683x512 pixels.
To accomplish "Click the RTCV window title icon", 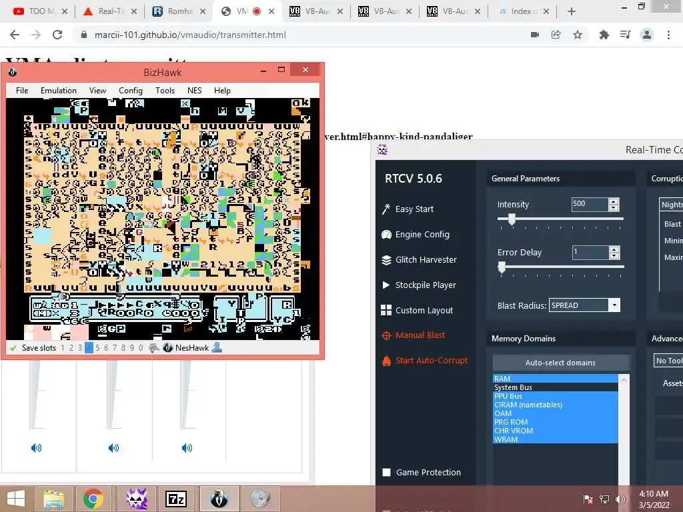I will tap(382, 150).
